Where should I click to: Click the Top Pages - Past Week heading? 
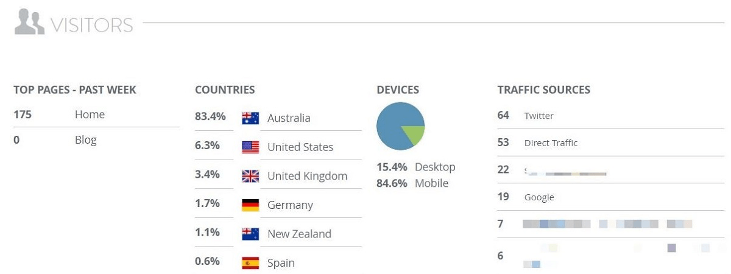coord(75,90)
